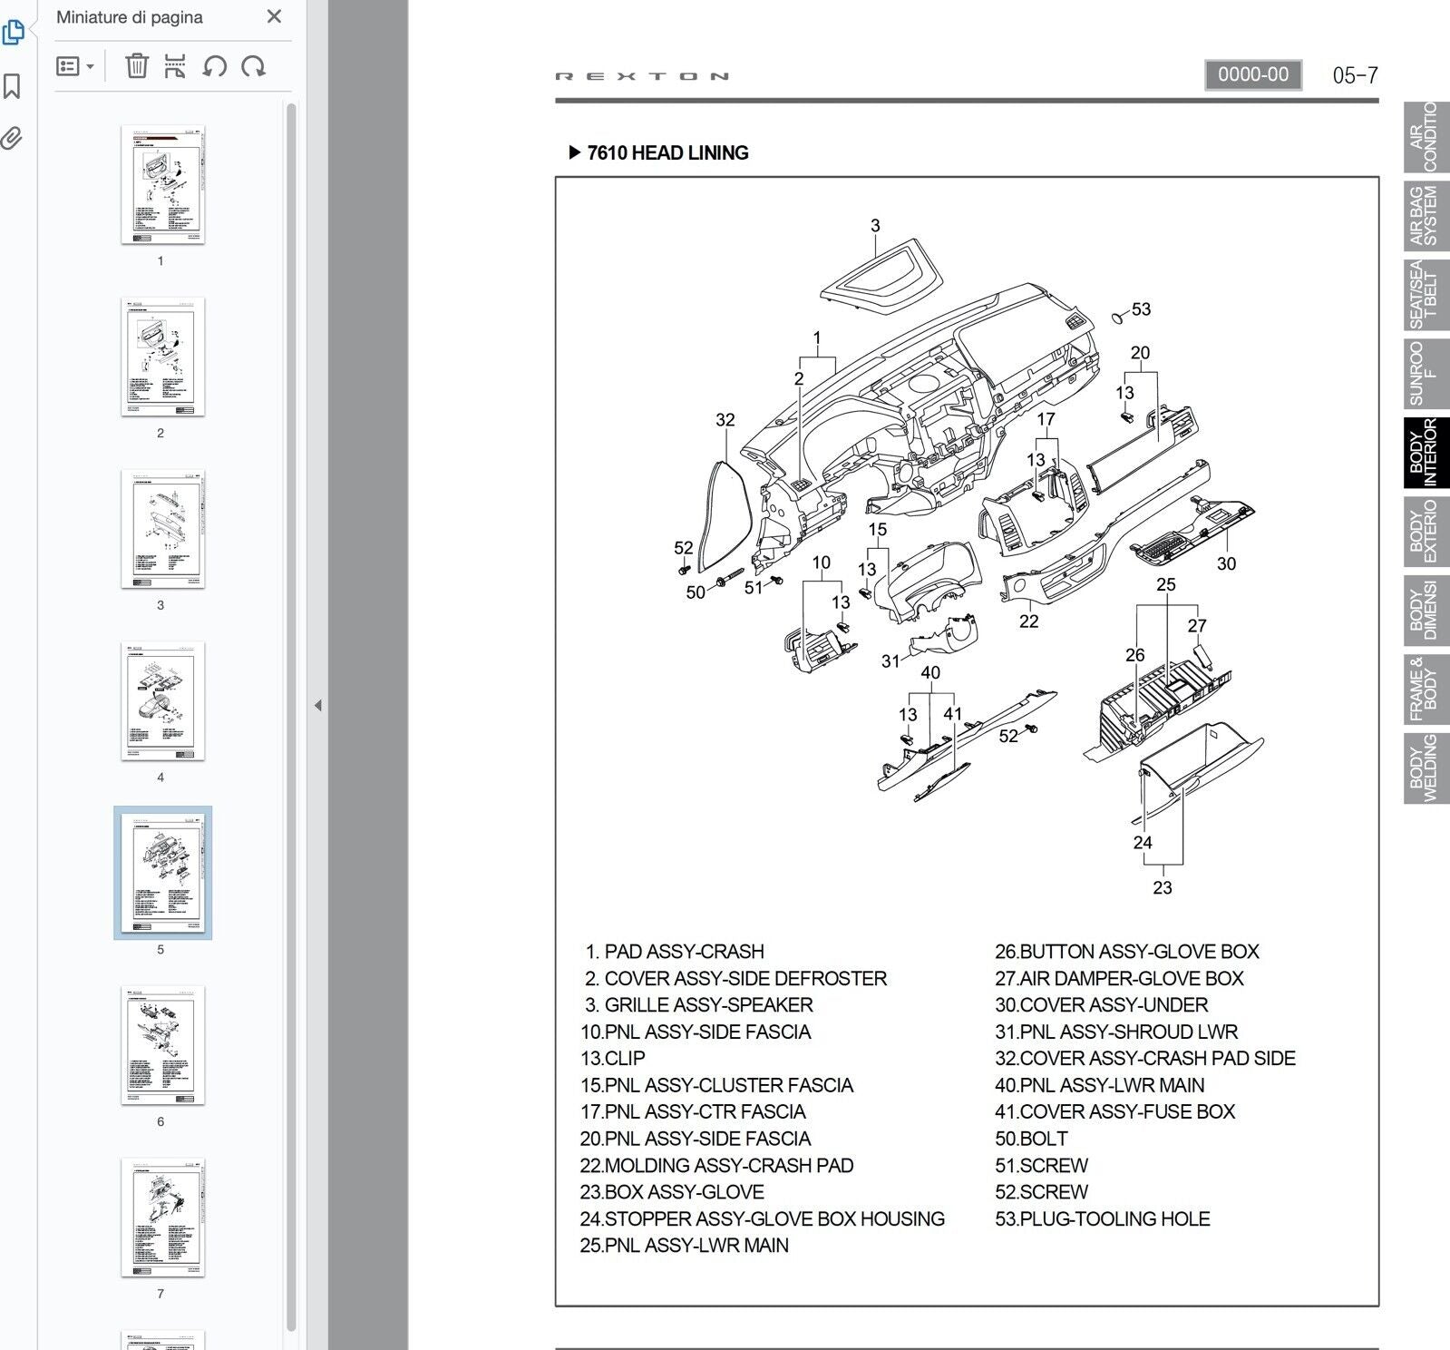
Task: Rotate page counterclockwise
Action: tap(214, 66)
